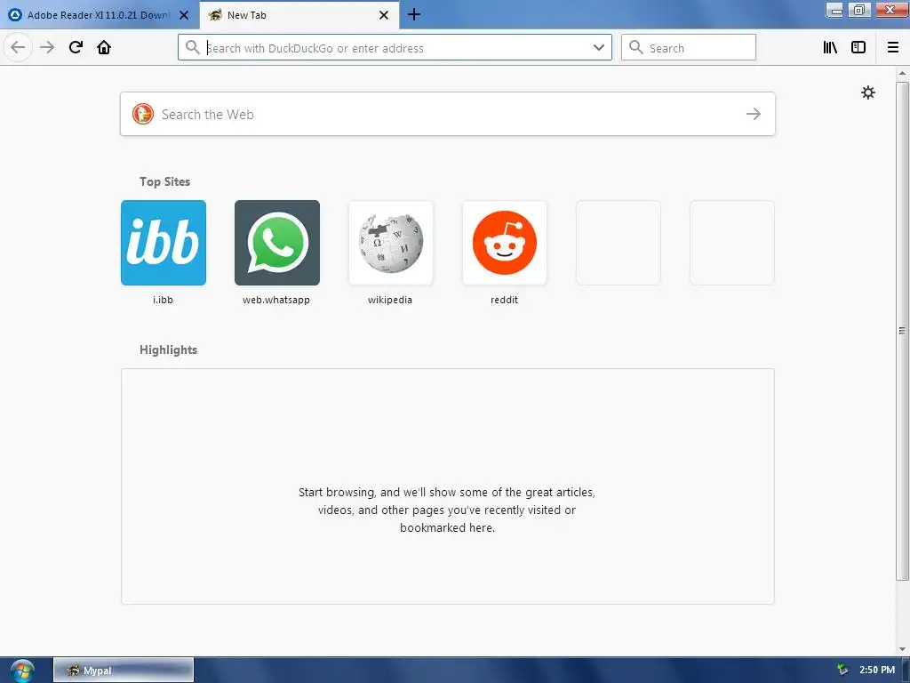Click the Highlights section heading
This screenshot has width=910, height=683.
click(168, 350)
